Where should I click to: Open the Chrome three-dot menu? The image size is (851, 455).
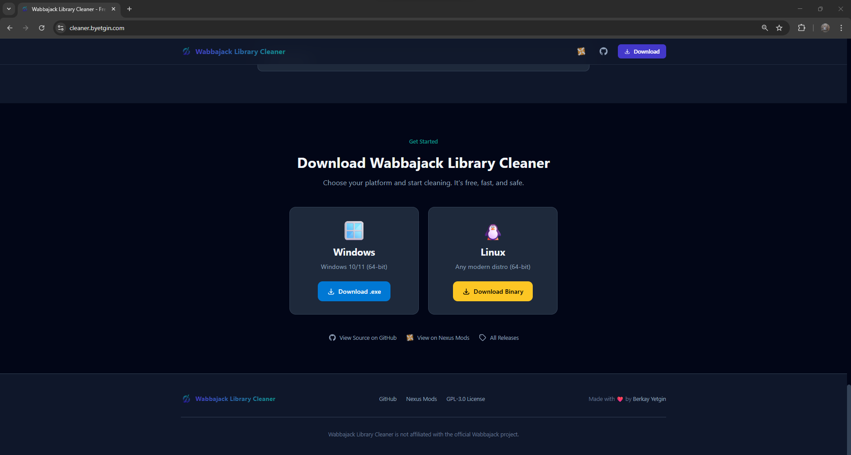coord(841,28)
